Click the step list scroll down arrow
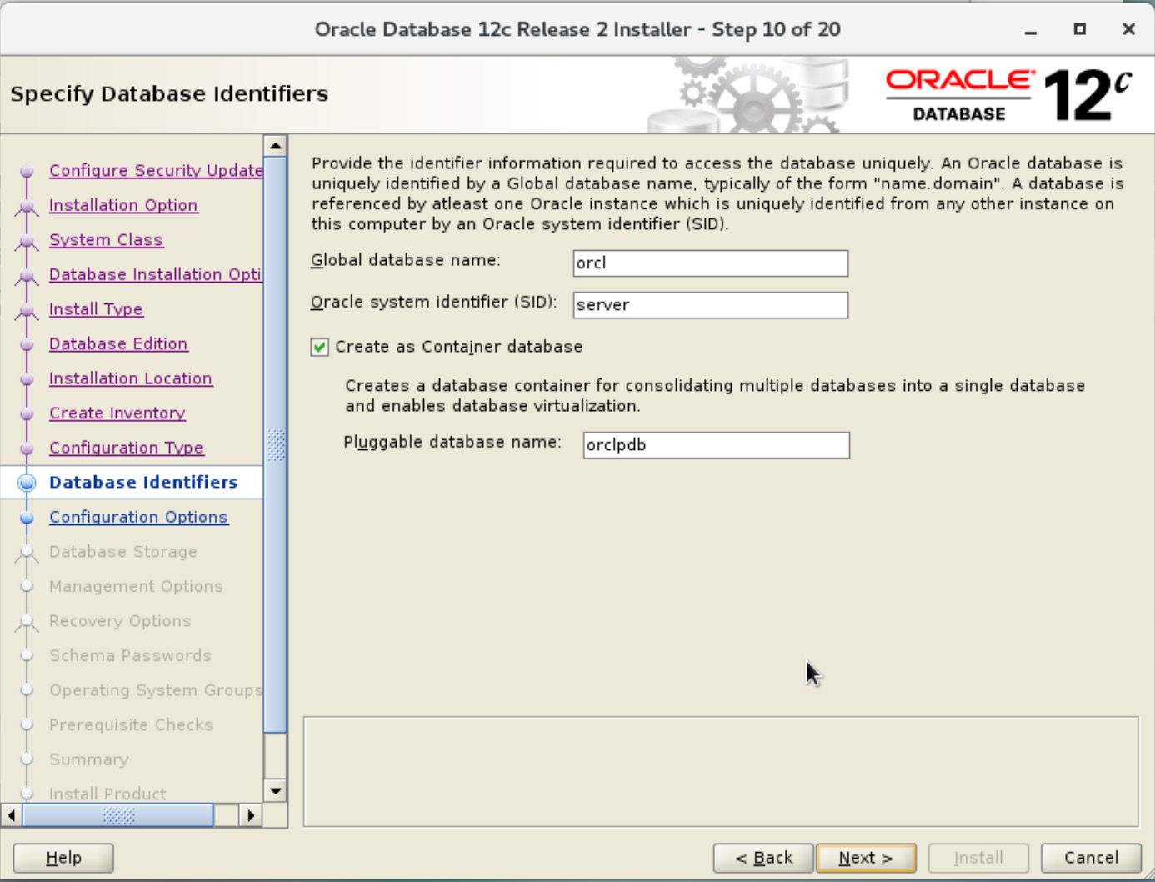 point(275,790)
